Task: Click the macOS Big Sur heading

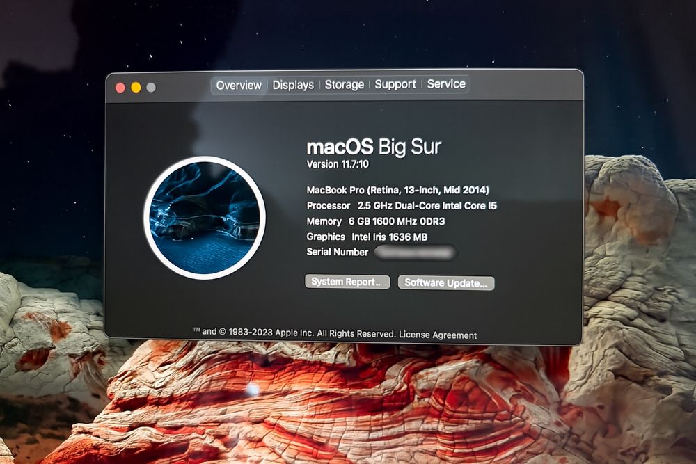Action: (374, 147)
